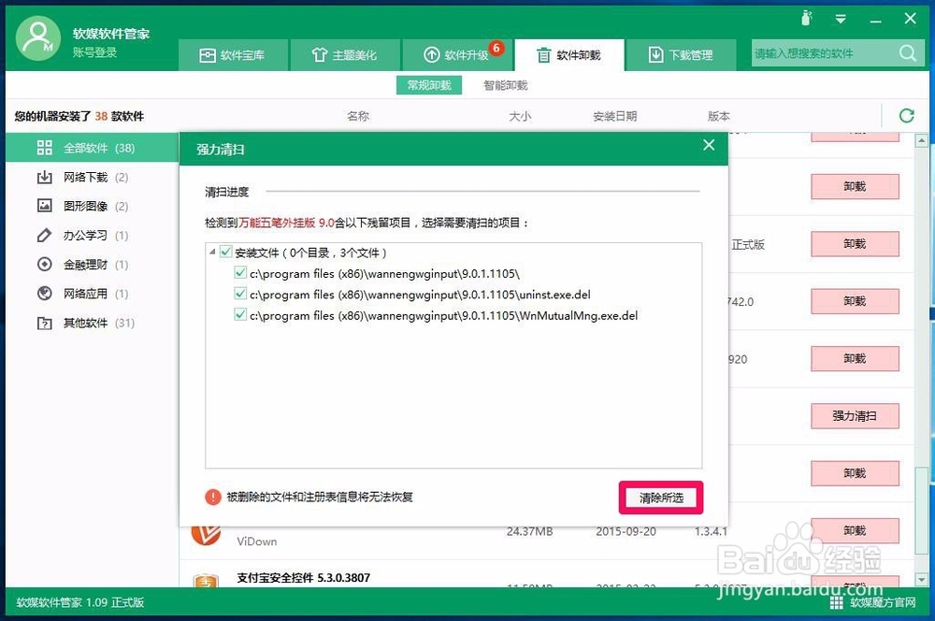Click the uninst.exe.del file path text
Screen dimensions: 935x621
point(420,295)
